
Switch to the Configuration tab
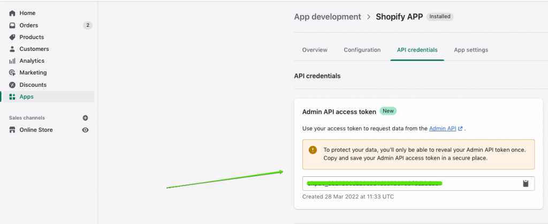(x=362, y=50)
